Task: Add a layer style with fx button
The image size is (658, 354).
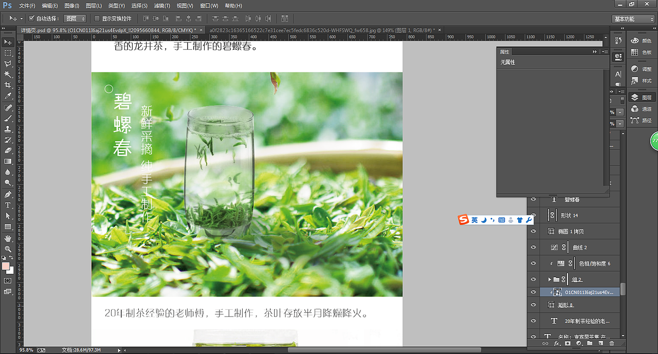Action: [556, 343]
